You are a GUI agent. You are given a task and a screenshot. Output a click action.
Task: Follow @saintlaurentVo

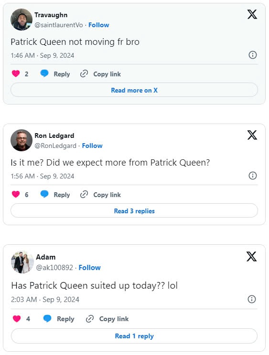coord(98,25)
